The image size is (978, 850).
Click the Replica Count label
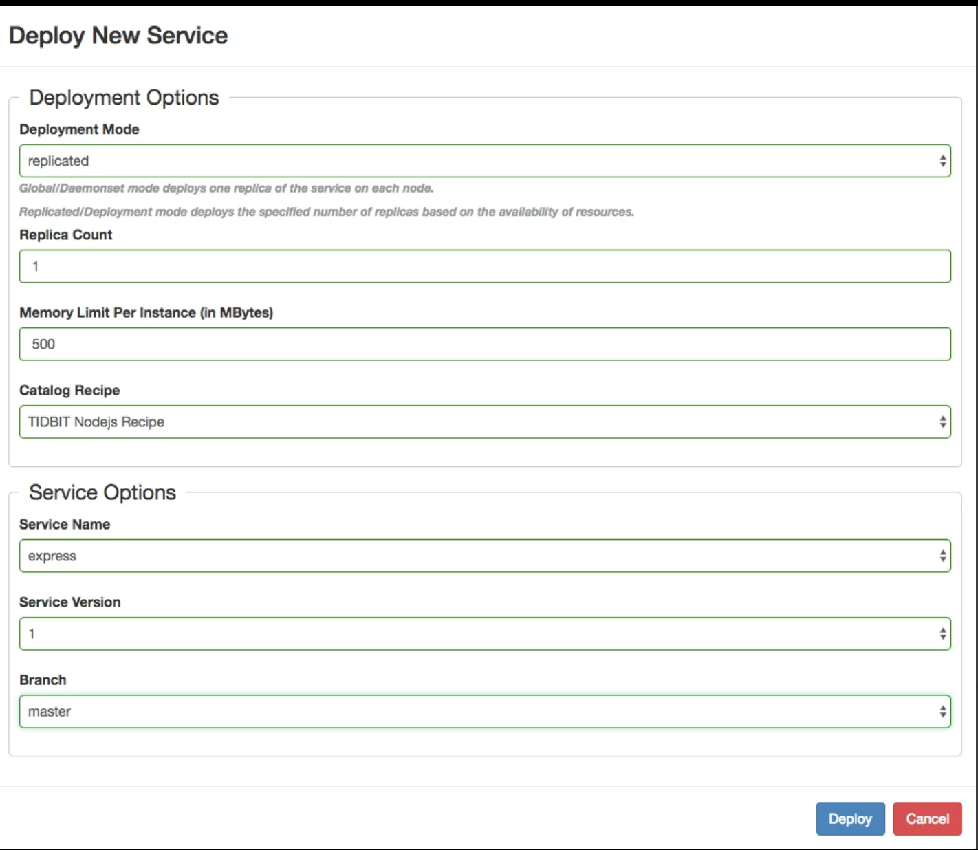65,235
